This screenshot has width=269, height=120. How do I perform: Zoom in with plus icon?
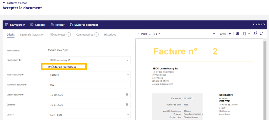pos(230,34)
